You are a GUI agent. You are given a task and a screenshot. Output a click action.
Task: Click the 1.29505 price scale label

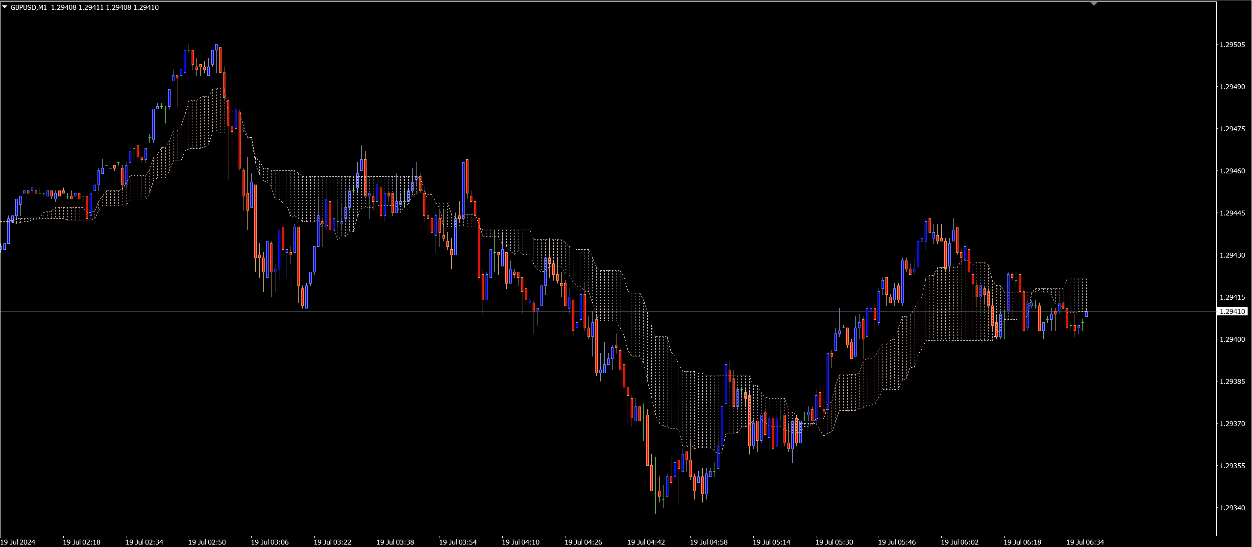[1231, 45]
